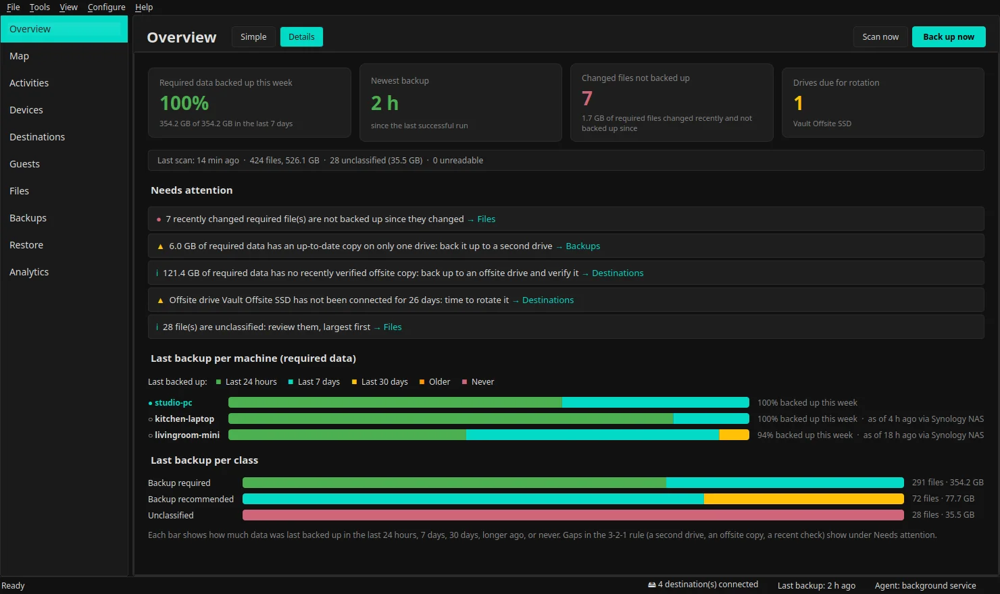
Task: Open the Analytics sidebar page
Action: (64, 272)
